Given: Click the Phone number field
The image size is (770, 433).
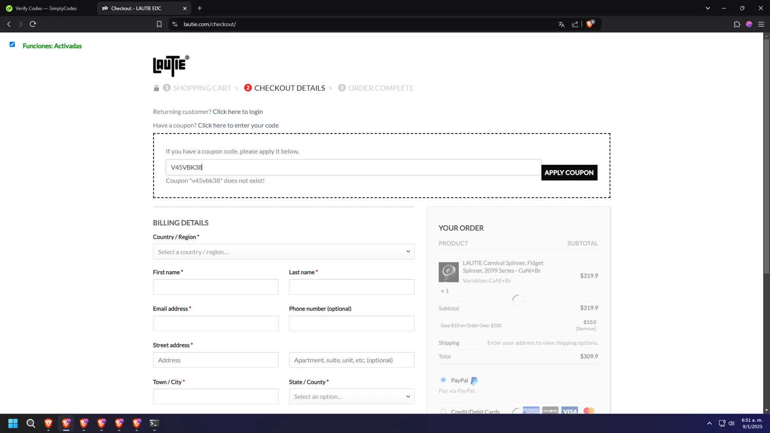Looking at the screenshot, I should pyautogui.click(x=352, y=323).
